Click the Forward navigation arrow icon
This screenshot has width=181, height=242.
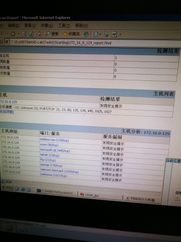[13, 34]
